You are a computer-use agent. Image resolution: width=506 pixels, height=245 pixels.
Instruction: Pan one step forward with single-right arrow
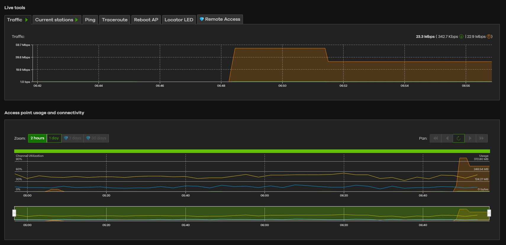coord(470,138)
